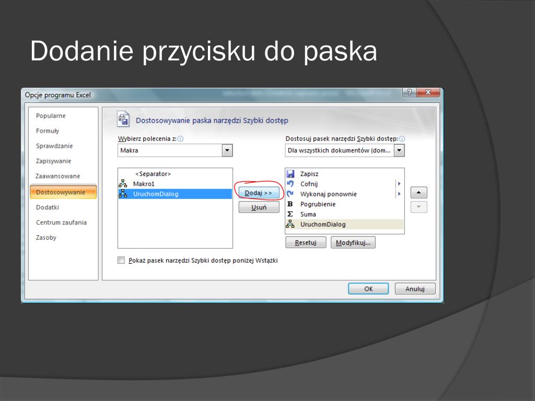The height and width of the screenshot is (401, 535).
Task: Select Cofnij in the toolbar list
Action: coord(345,184)
